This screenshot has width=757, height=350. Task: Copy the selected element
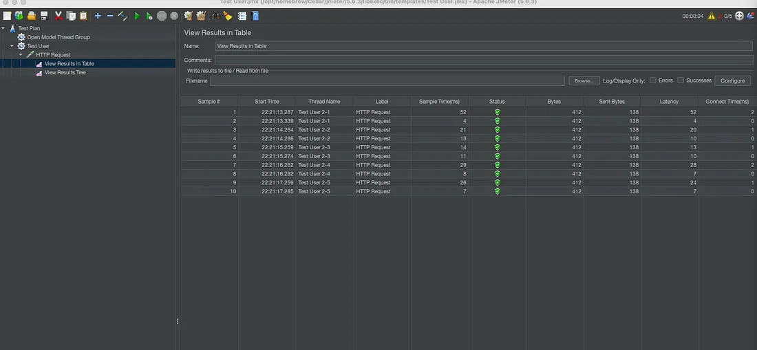71,16
